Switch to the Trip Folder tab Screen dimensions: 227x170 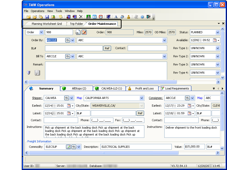[76, 24]
